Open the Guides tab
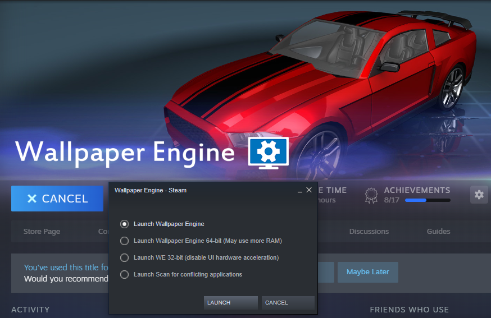This screenshot has height=318, width=491. click(438, 232)
